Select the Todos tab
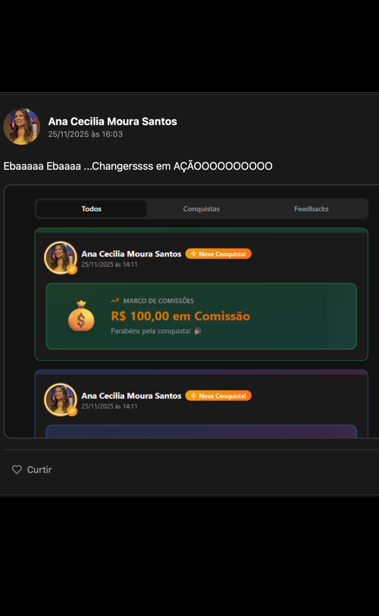The width and height of the screenshot is (379, 616). point(91,209)
